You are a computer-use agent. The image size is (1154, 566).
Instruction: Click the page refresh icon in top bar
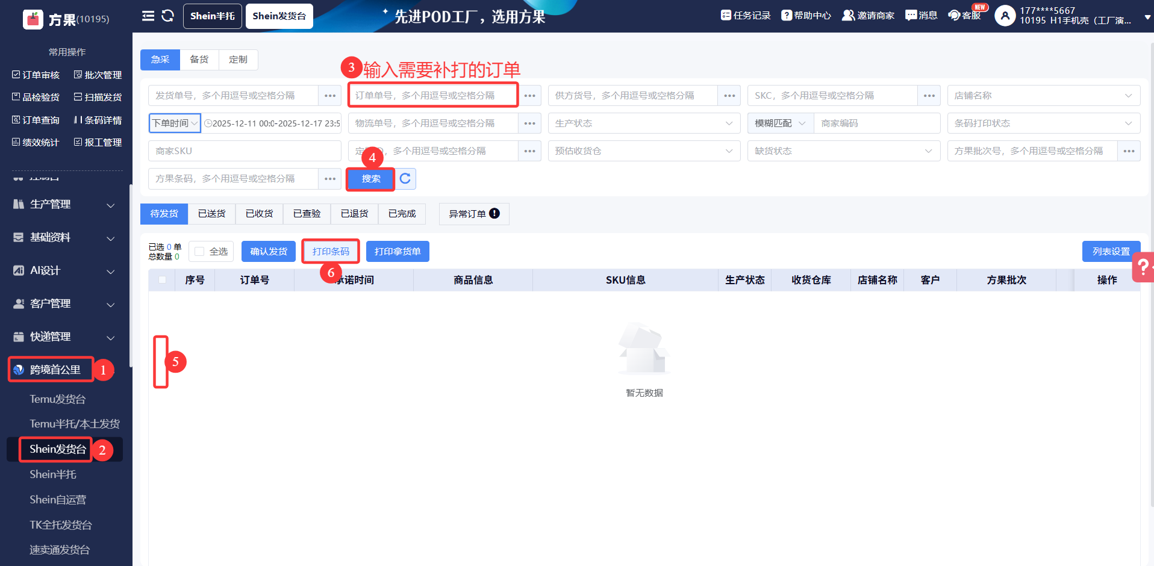click(168, 16)
